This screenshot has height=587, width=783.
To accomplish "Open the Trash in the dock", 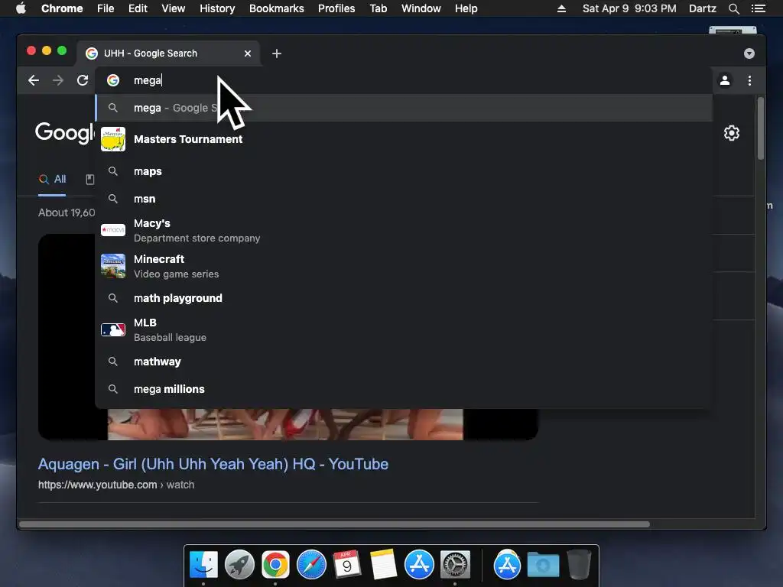I will tap(580, 565).
